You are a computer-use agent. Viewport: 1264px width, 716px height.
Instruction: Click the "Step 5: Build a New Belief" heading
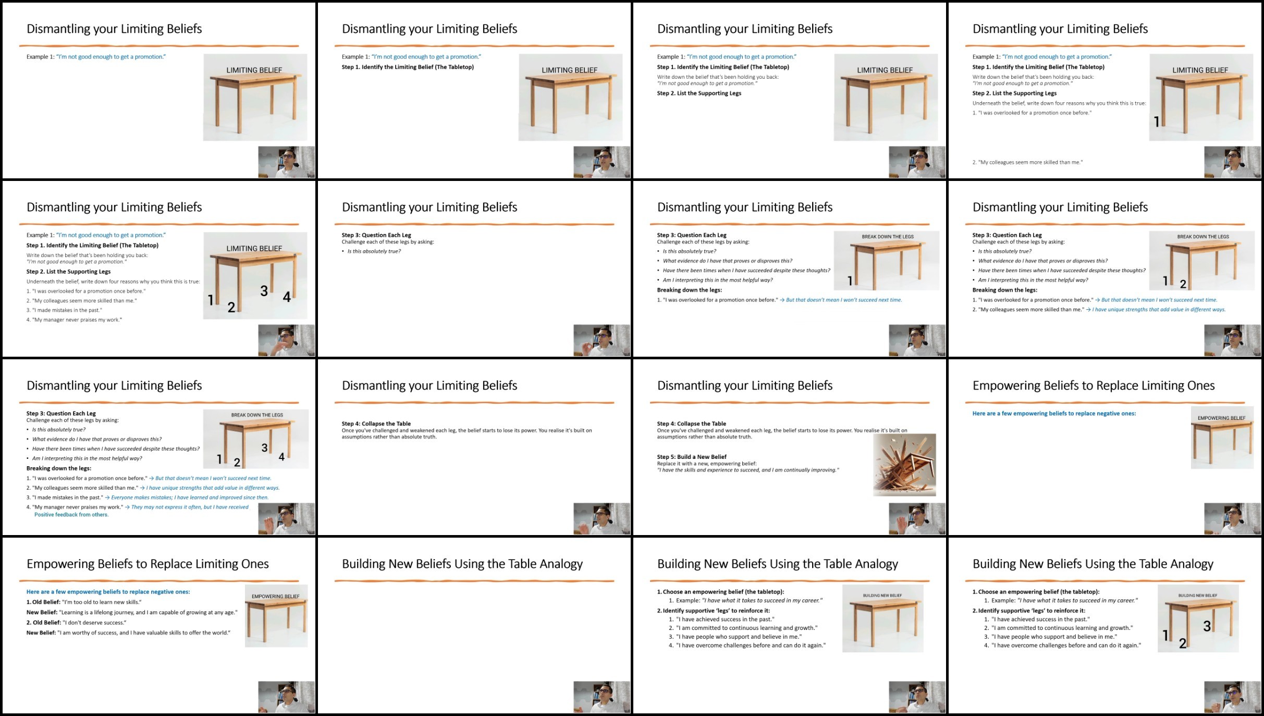pyautogui.click(x=692, y=457)
